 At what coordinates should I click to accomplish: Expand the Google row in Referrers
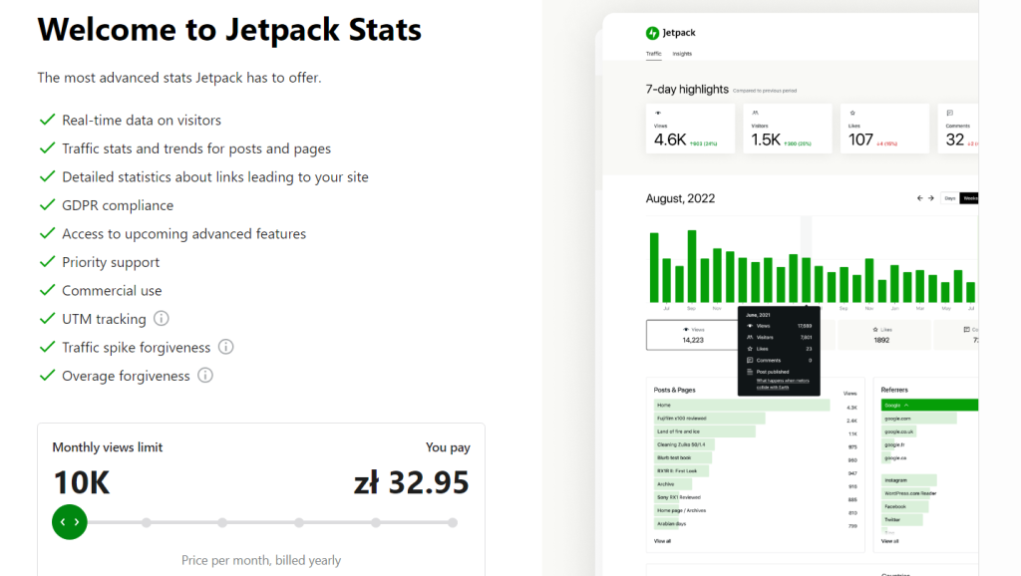929,405
